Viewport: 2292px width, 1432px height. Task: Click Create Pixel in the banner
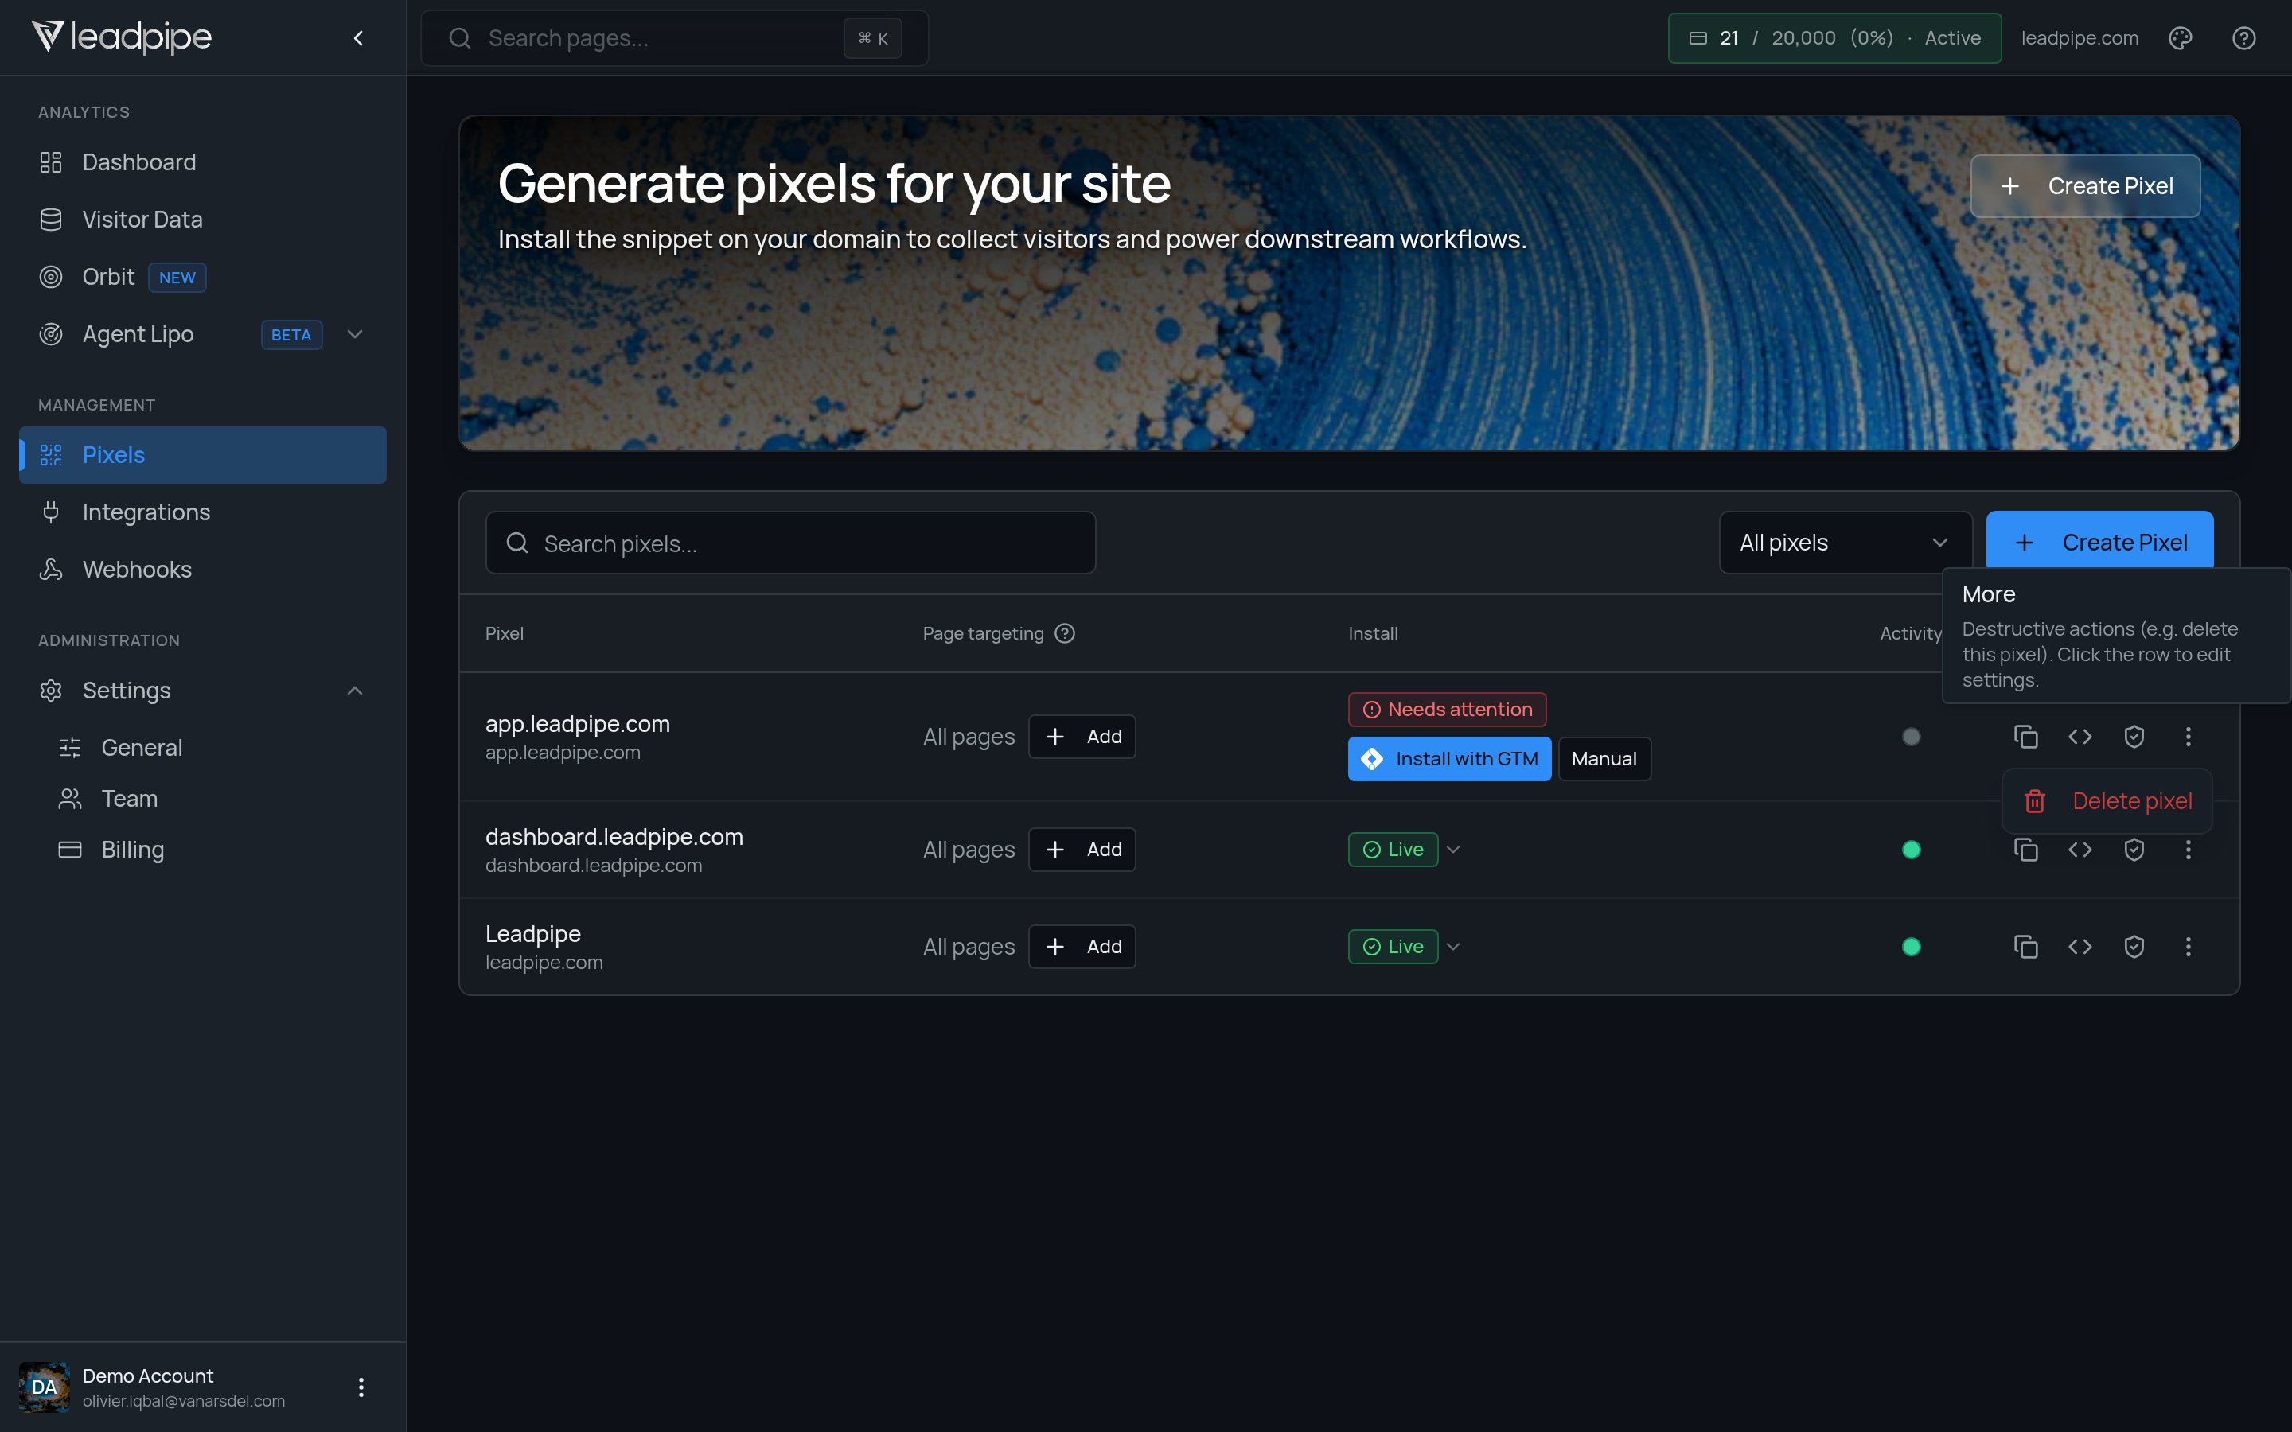2086,185
